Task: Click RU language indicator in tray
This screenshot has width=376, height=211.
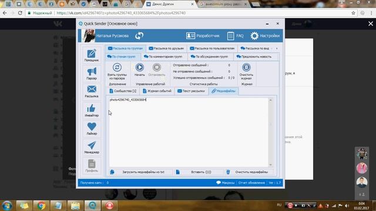Action: tap(279, 205)
